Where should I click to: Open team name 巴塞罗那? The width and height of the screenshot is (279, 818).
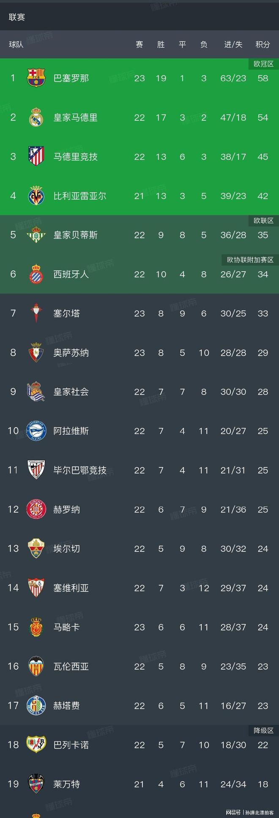click(x=71, y=78)
